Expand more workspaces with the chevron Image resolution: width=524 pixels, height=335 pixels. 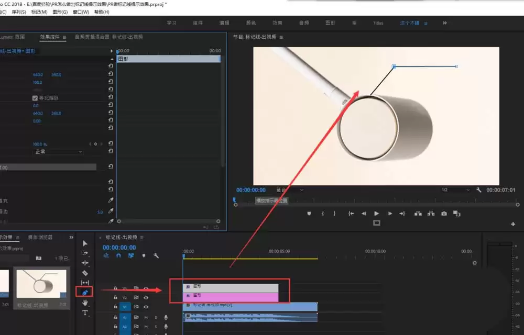[x=444, y=23]
